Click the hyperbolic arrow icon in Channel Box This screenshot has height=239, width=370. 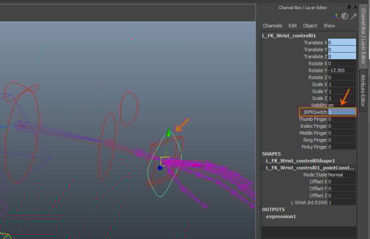353,16
